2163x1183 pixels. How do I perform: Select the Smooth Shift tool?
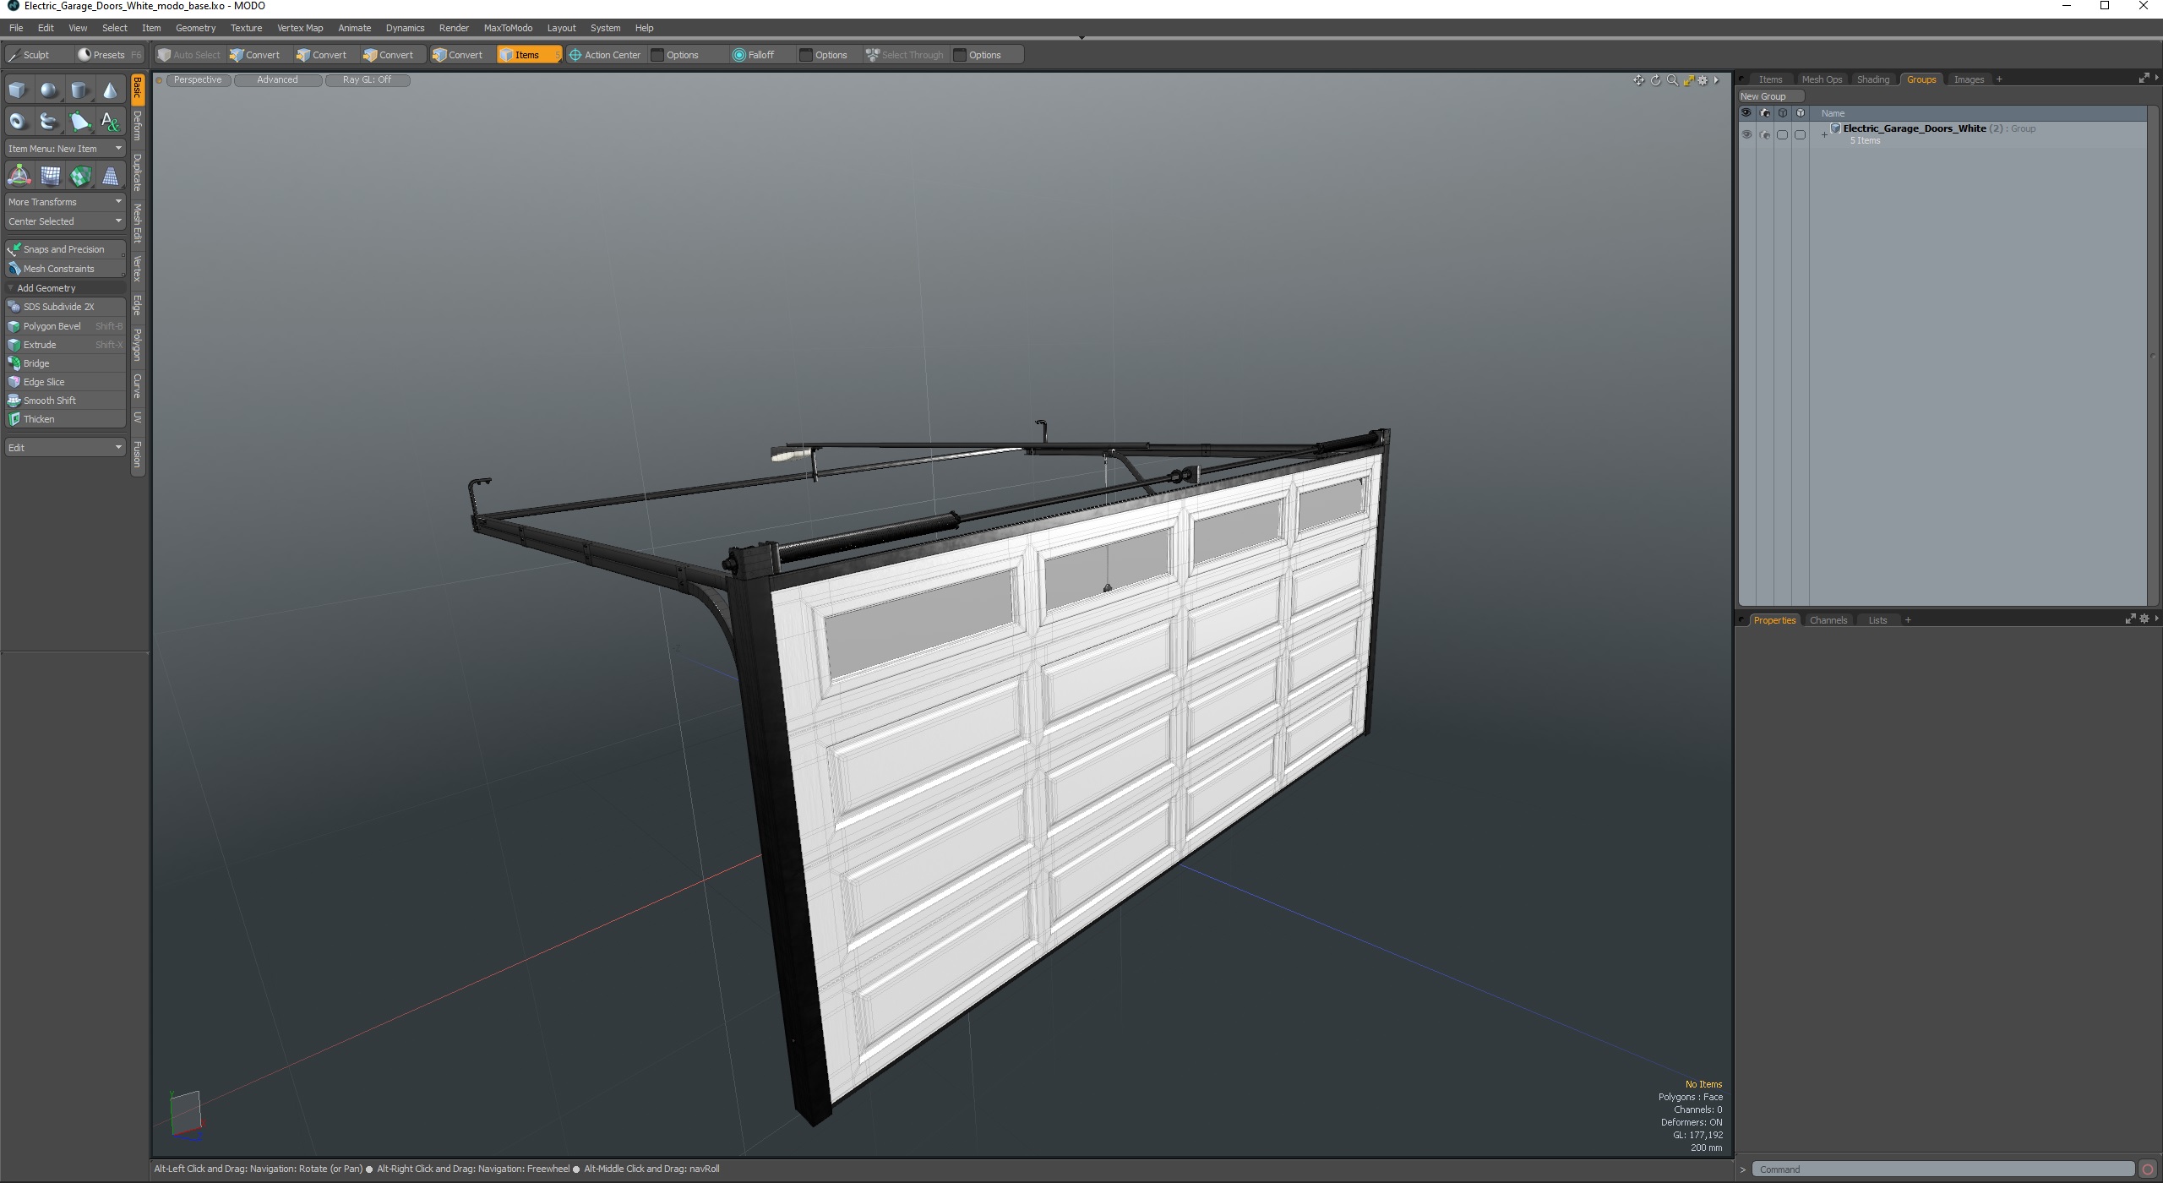(65, 401)
